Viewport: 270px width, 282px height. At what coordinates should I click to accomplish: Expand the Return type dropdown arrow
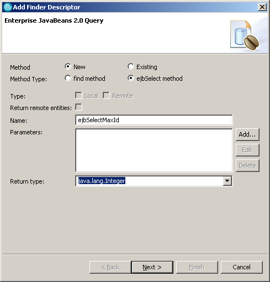[227, 181]
